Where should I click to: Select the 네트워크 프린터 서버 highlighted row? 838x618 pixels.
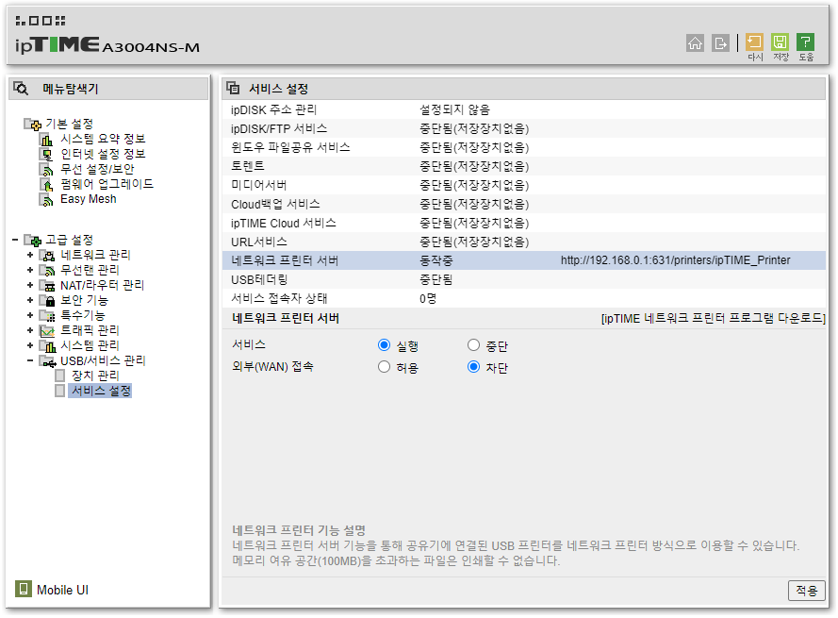(x=524, y=260)
